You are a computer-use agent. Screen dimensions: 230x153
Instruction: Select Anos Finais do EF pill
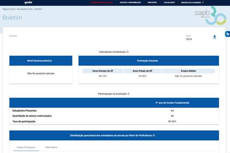[x=143, y=71]
